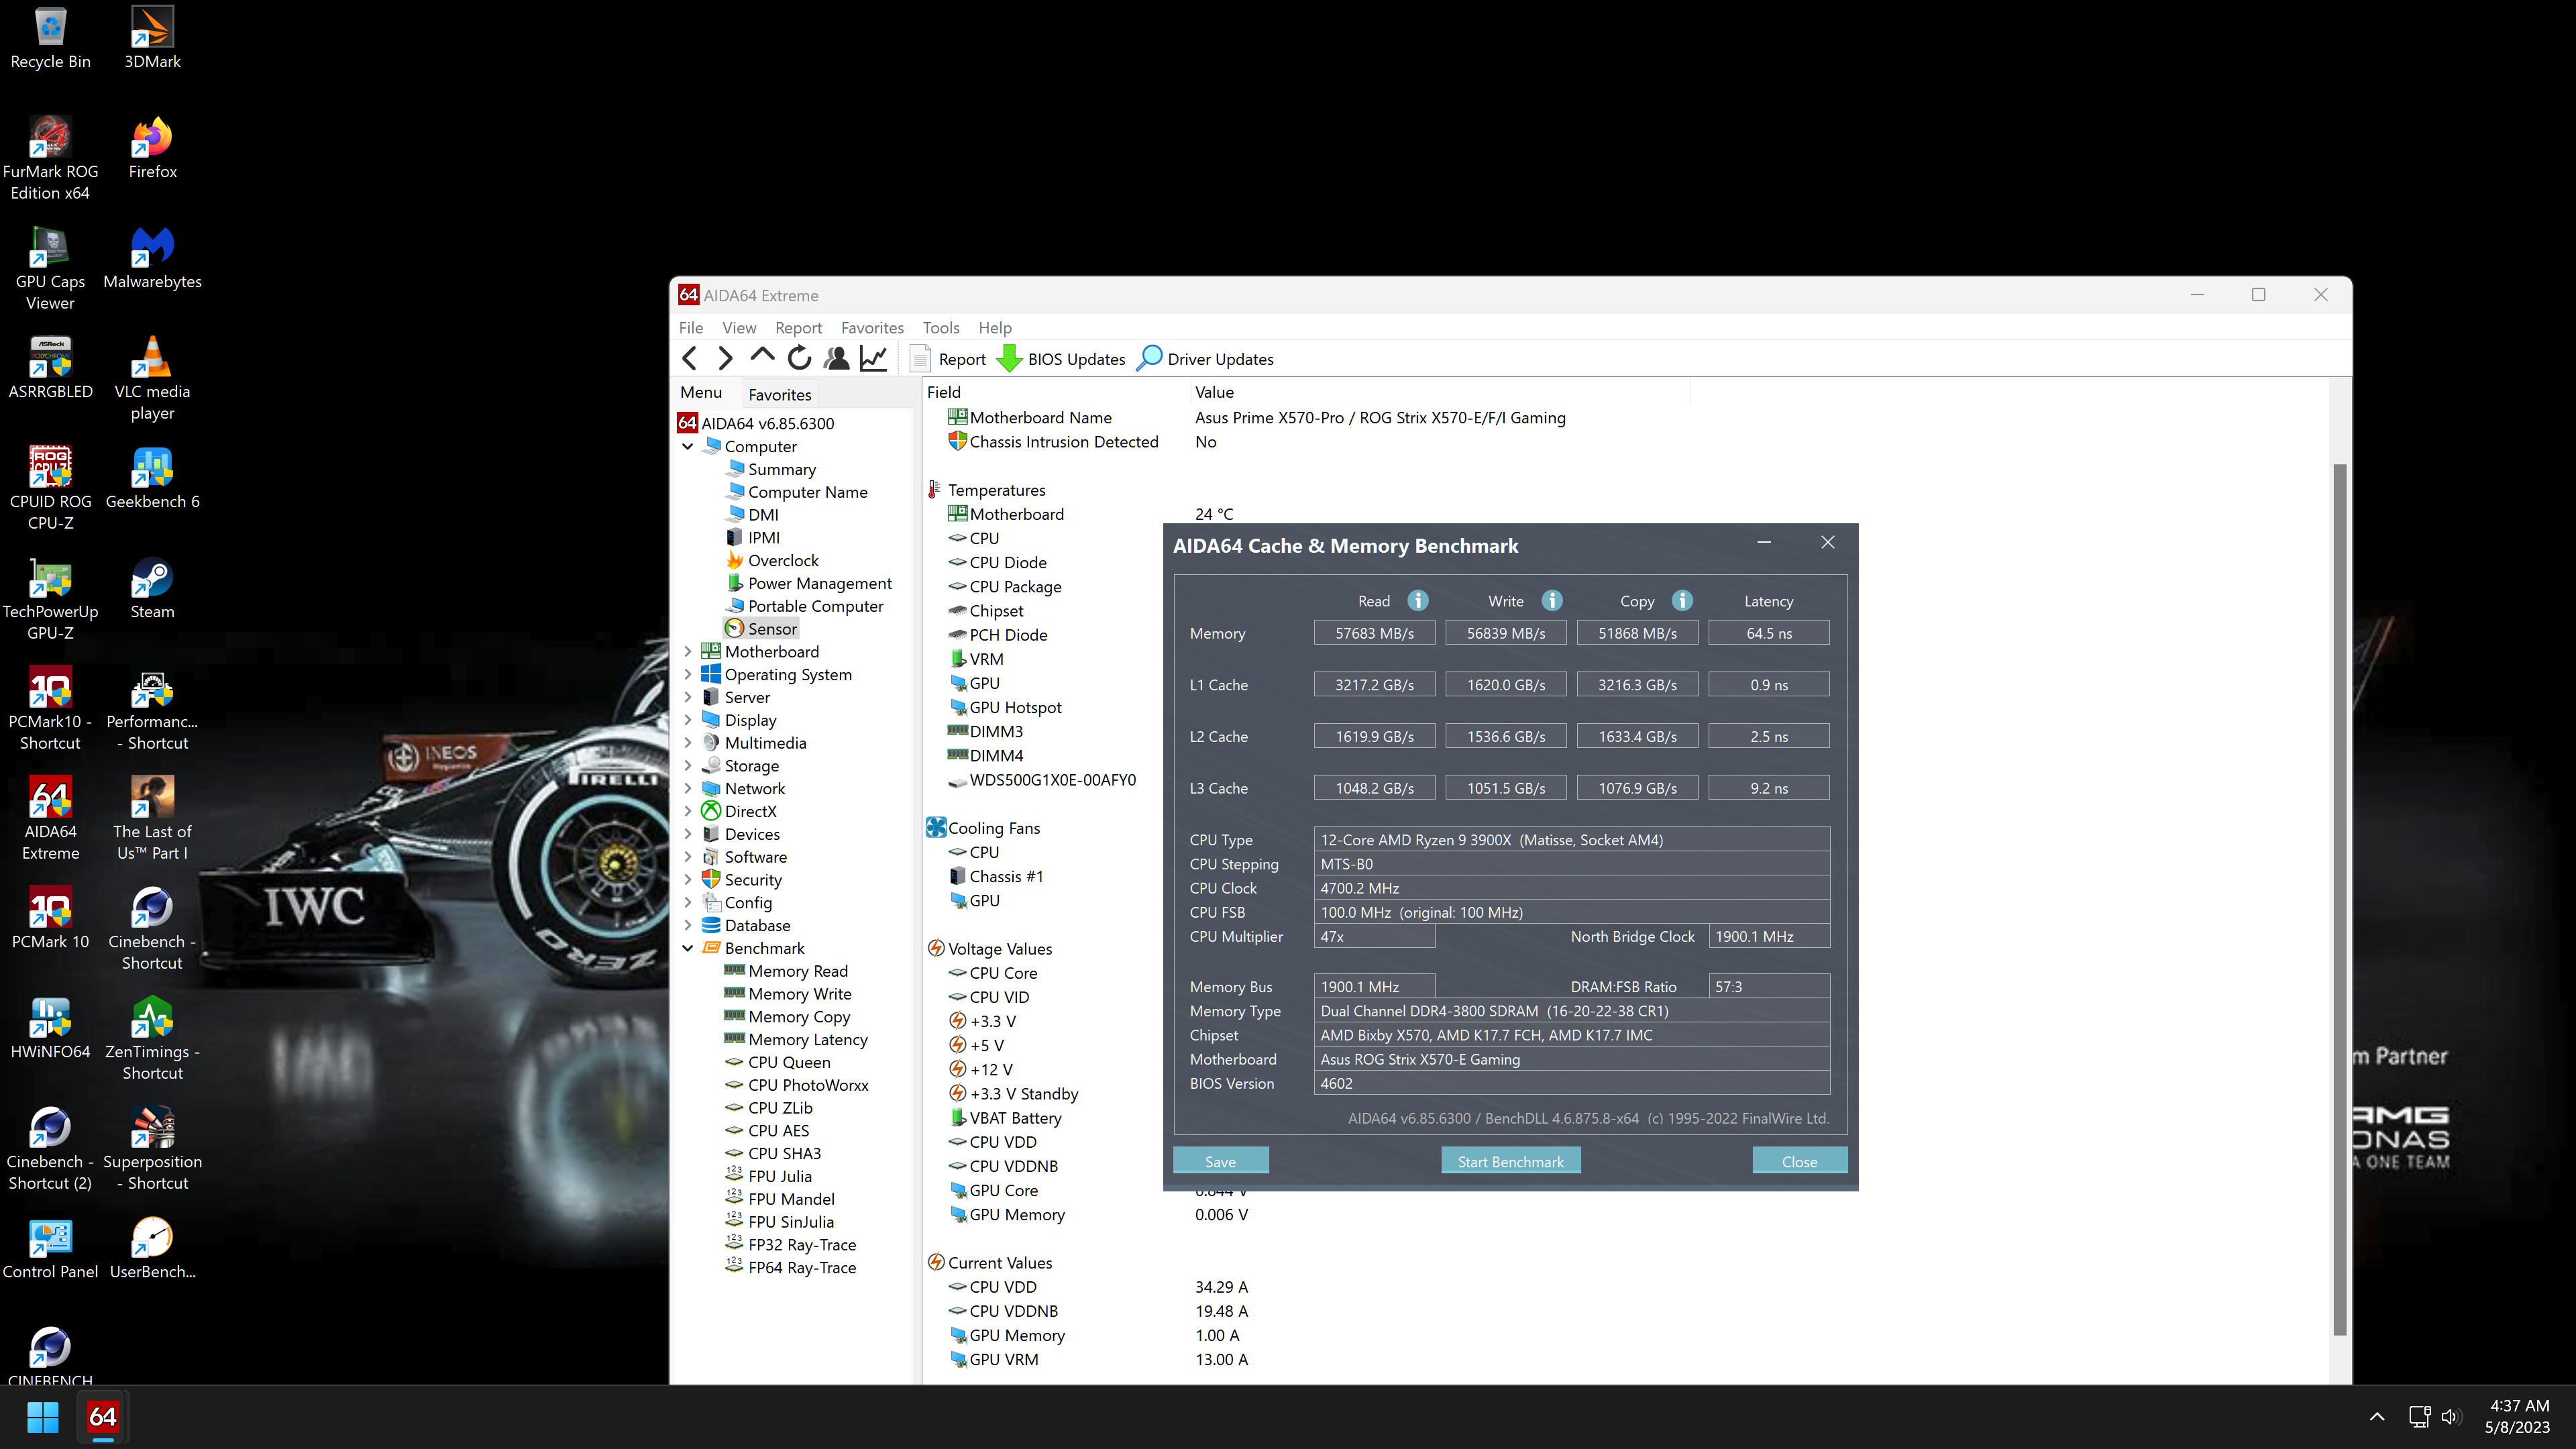Click the Copy info icon in benchmark
The width and height of the screenshot is (2576, 1449).
click(x=1682, y=600)
